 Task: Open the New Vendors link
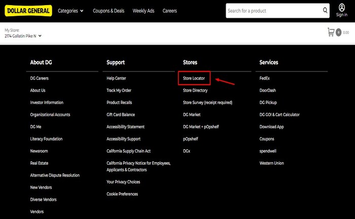(41, 188)
